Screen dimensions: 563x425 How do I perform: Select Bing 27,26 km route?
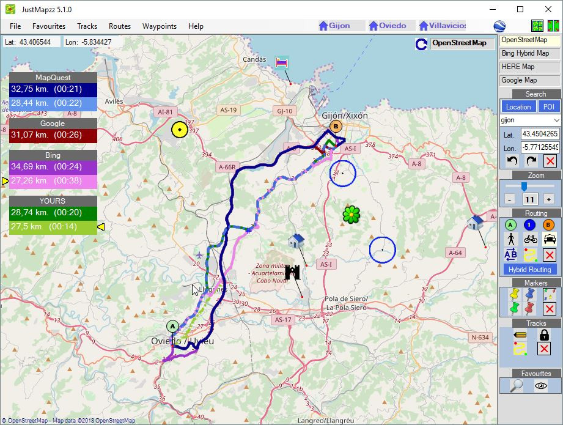click(x=53, y=181)
